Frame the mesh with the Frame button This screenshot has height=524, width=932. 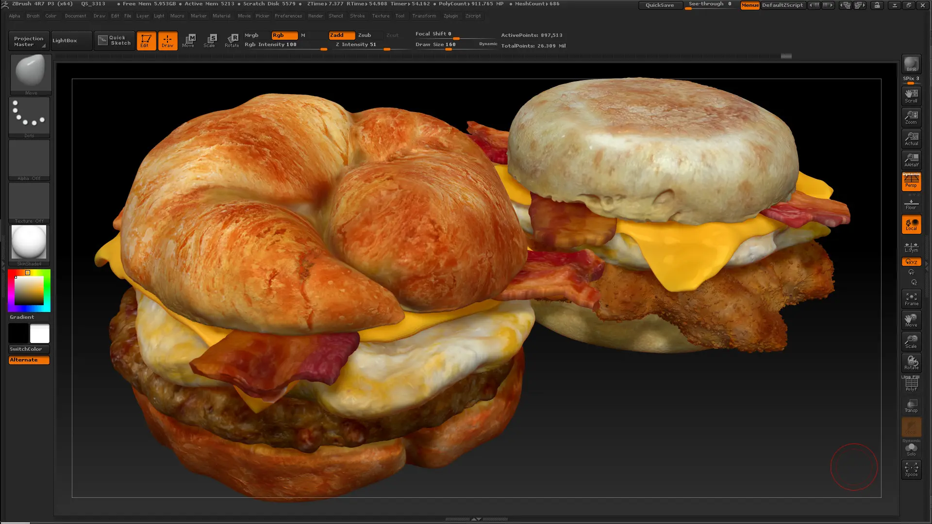911,299
